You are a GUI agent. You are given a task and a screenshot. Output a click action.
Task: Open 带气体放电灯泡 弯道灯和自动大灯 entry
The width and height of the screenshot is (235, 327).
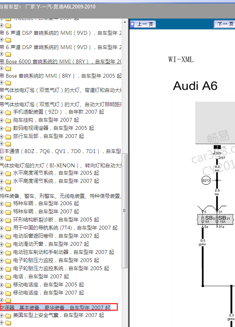tap(61, 90)
